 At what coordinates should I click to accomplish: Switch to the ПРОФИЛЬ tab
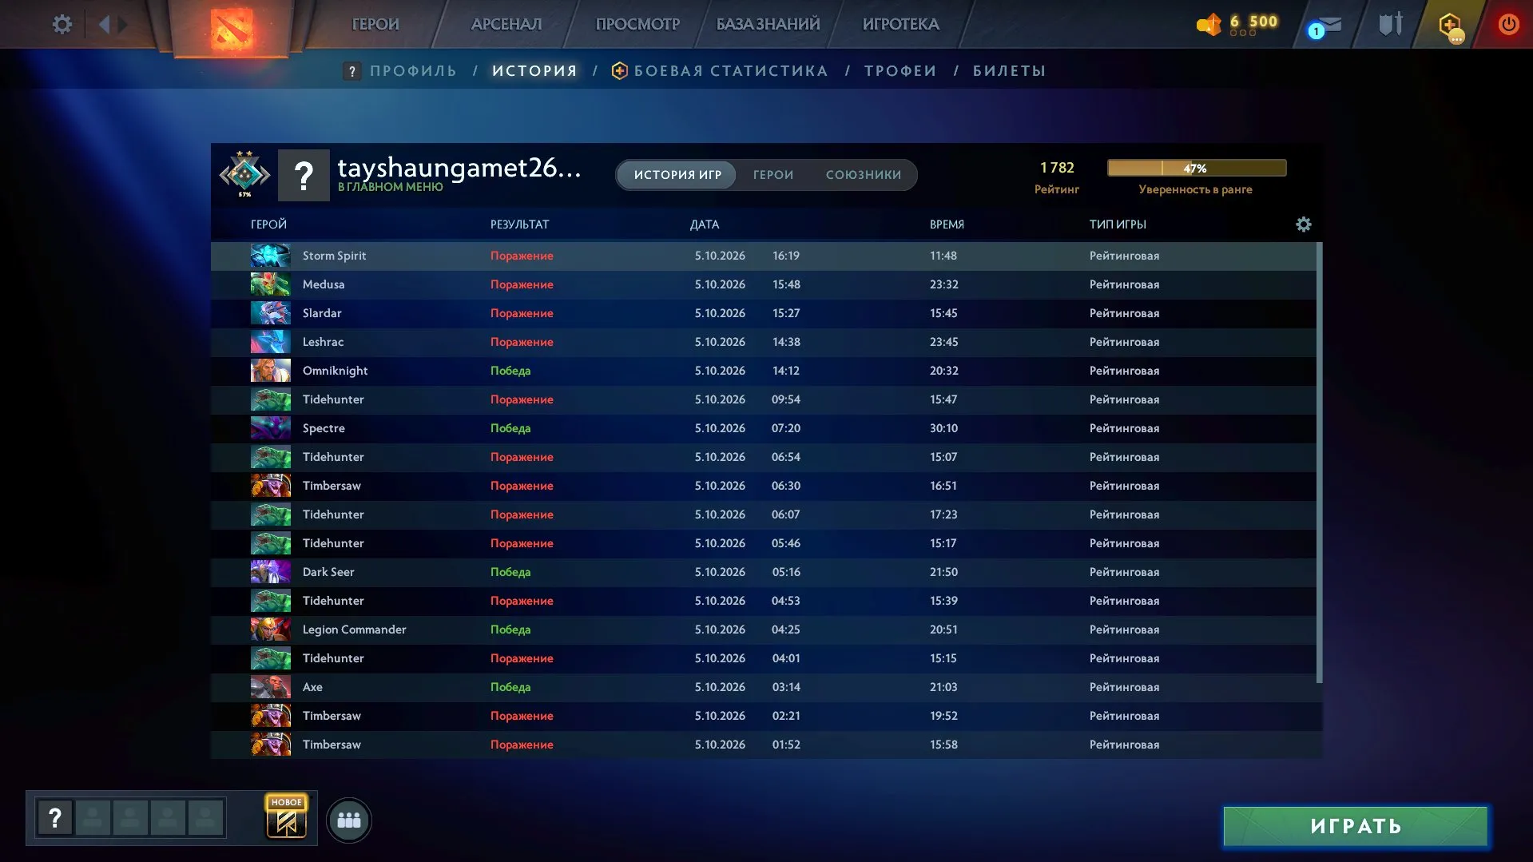coord(413,71)
